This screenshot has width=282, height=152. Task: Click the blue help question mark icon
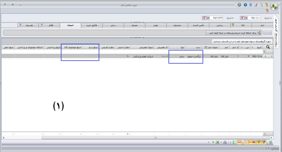point(245,5)
